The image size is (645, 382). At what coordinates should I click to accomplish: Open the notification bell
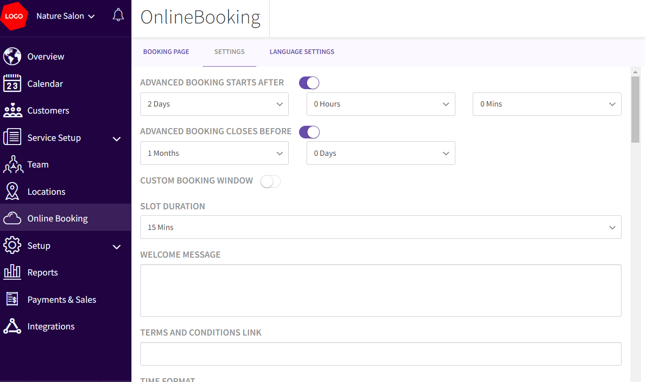point(118,14)
